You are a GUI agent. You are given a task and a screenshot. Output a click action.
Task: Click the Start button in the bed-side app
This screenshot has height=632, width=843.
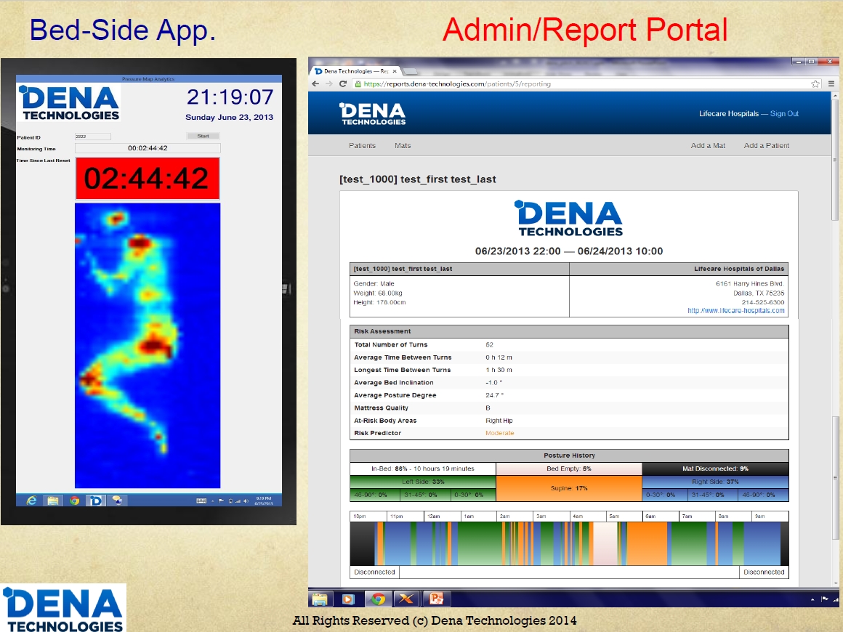(x=203, y=136)
